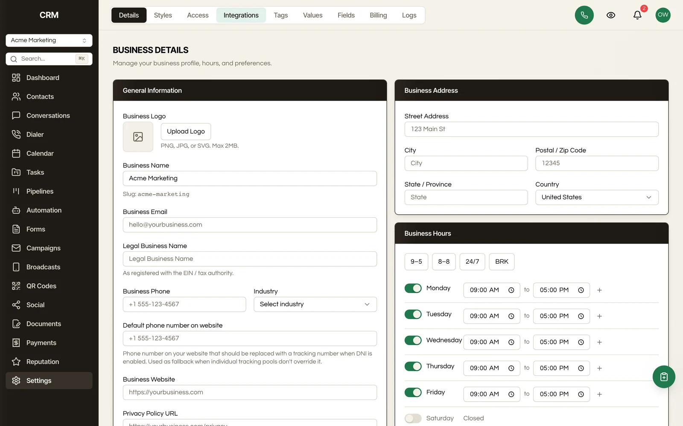Open Broadcasts sidebar item
This screenshot has width=683, height=426.
point(49,267)
